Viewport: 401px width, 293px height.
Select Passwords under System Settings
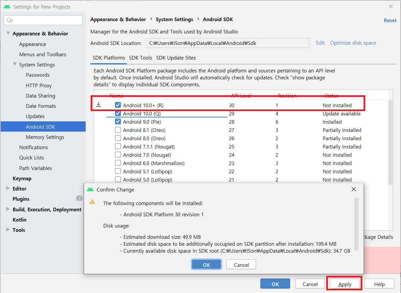(38, 75)
